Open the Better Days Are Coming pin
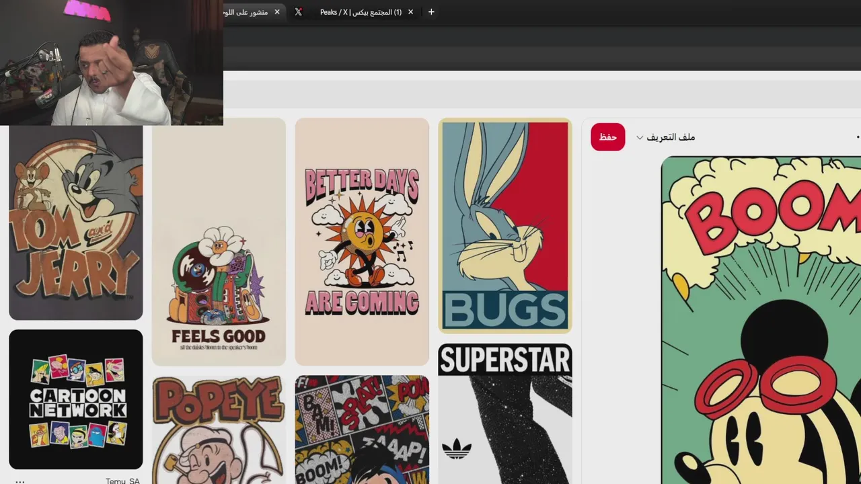Screen dimensions: 861x484 click(362, 242)
